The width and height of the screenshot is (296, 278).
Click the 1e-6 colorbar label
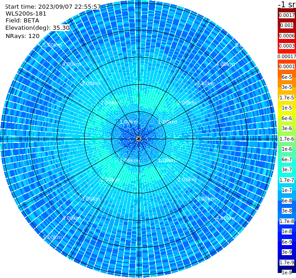click(x=287, y=149)
